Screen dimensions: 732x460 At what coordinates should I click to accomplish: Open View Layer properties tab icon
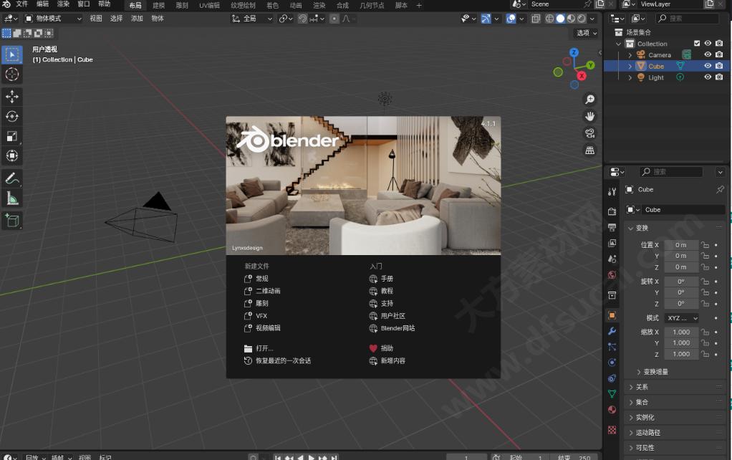612,243
